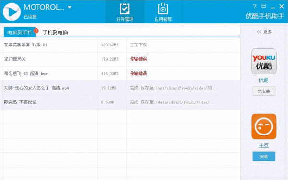Click the 优酷 app icon
Screen dimensions: 288x180
264,61
